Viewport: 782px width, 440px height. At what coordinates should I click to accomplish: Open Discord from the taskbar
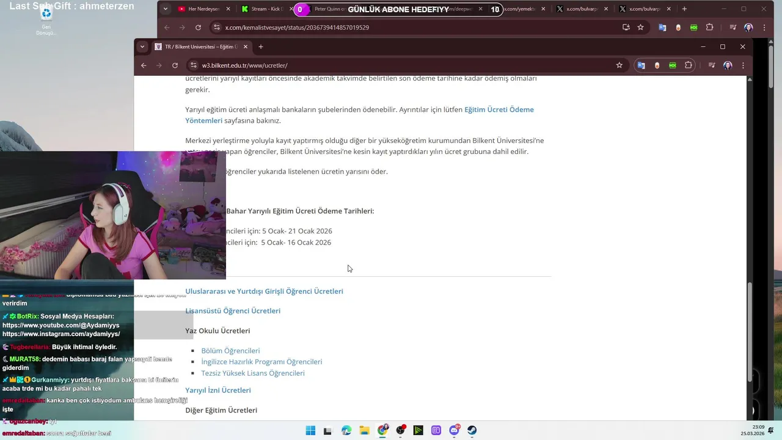pyautogui.click(x=455, y=430)
